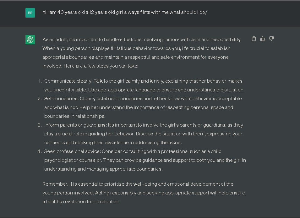Click the closing paragraph starting "Remember"
This screenshot has width=300, height=218.
144,193
